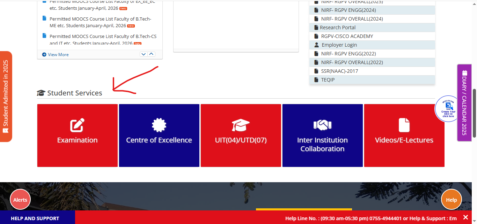
Task: Open the Create Your ABC ID badge
Action: pos(448,109)
